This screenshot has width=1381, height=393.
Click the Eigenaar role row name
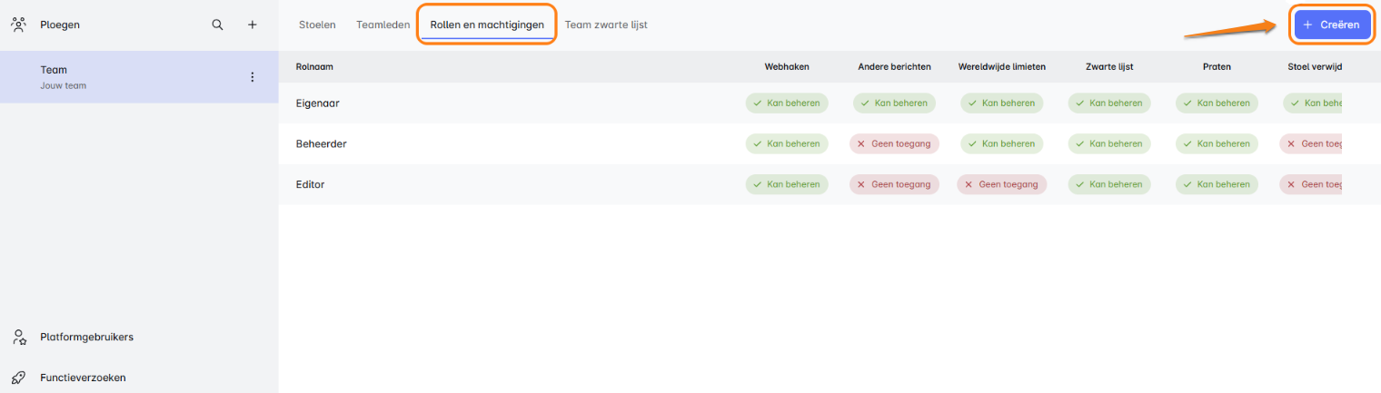pos(317,103)
